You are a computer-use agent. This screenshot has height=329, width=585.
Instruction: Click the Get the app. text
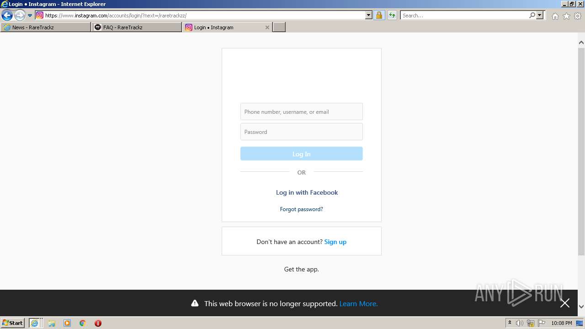coord(302,269)
